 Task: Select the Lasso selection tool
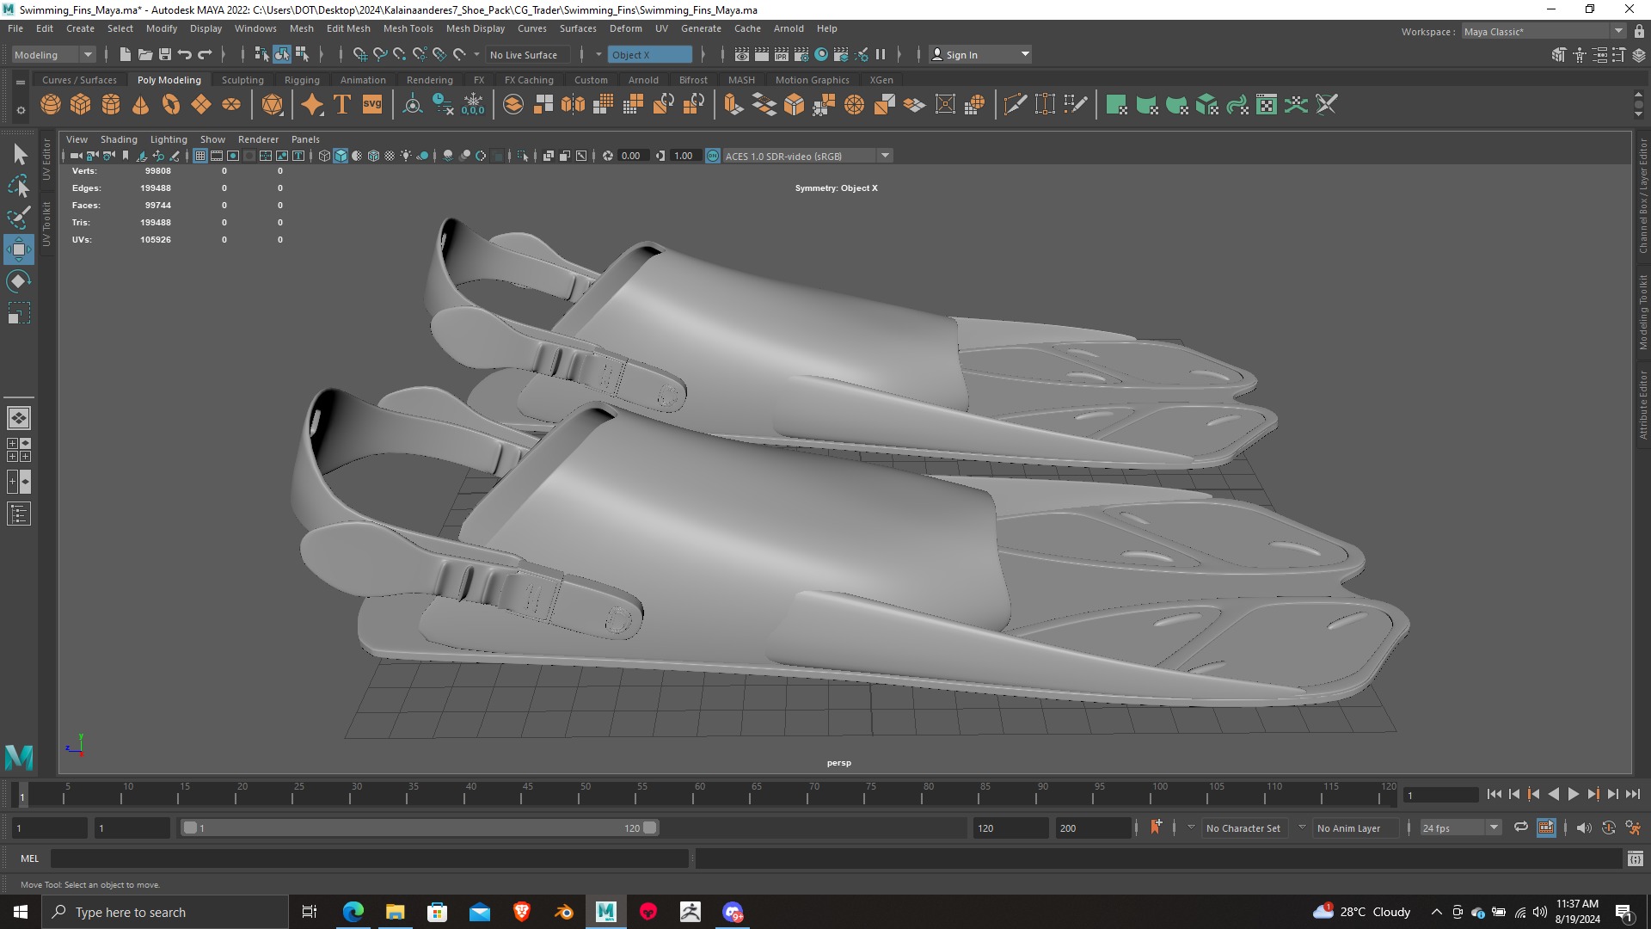click(x=19, y=186)
